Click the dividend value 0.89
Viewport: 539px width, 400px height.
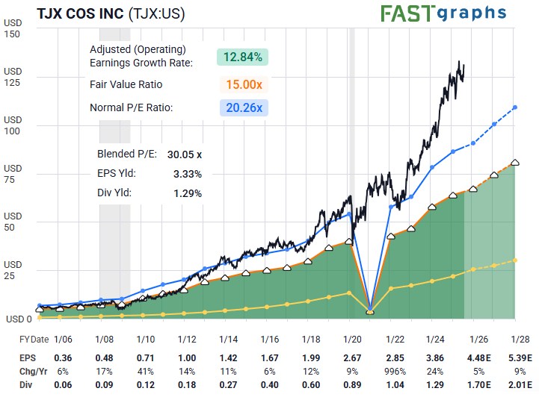(352, 385)
